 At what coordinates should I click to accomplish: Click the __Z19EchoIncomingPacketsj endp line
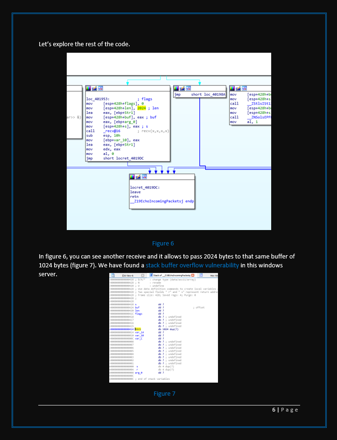click(x=162, y=201)
